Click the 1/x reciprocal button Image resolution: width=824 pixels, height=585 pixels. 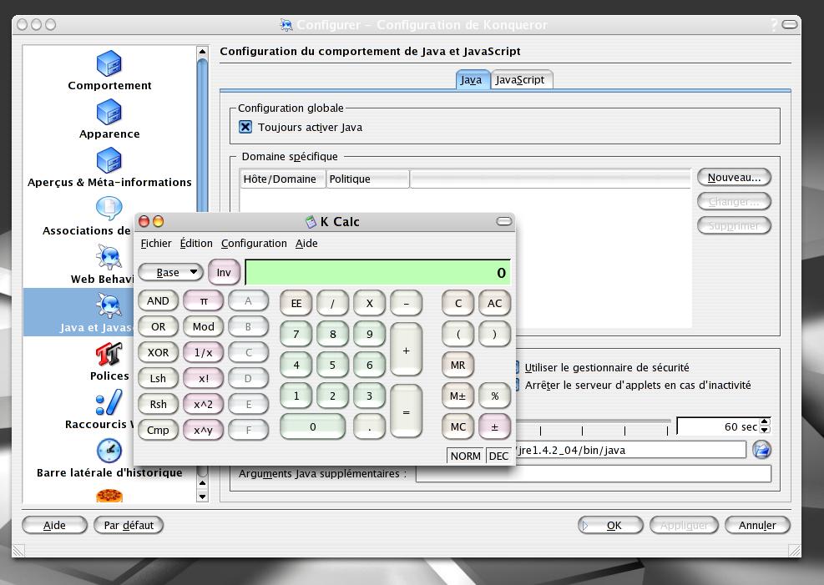[x=204, y=352]
